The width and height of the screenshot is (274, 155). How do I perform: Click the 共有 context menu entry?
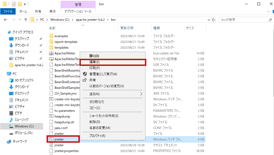112,80
